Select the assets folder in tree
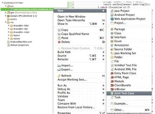This screenshot has width=155, height=114. (14, 19)
